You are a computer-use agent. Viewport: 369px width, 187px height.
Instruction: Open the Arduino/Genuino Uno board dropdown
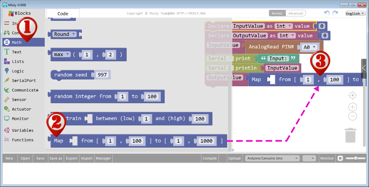[272, 158]
